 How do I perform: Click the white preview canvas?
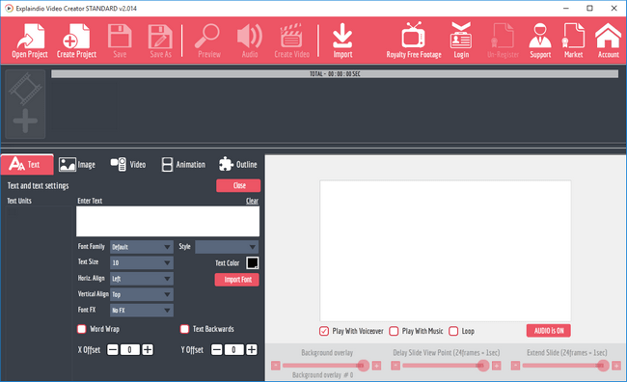click(x=445, y=251)
